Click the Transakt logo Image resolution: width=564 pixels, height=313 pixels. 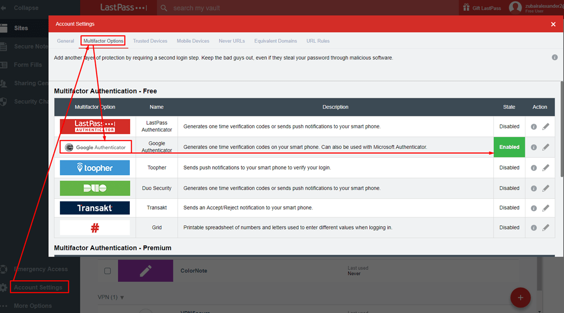point(95,208)
